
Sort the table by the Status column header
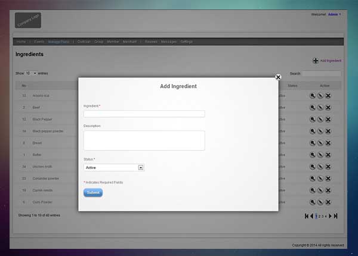point(292,86)
